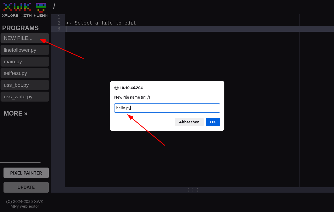Screen dimensions: 334x212
Task: Click line number 1 in the gutter
Action: click(x=59, y=17)
